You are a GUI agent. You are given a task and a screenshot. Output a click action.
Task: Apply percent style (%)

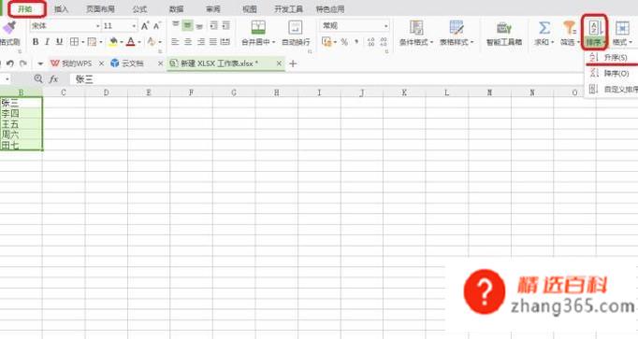tap(344, 42)
